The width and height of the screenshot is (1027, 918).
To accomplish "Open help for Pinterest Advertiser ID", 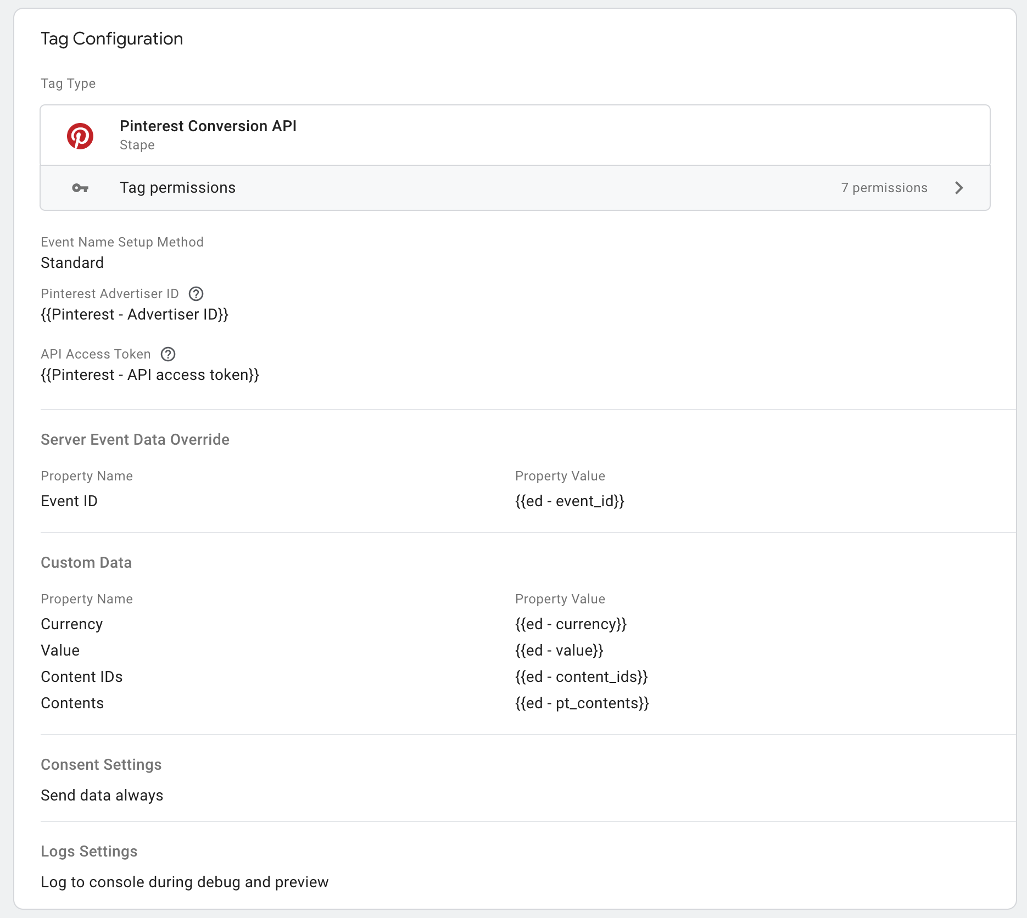I will click(x=196, y=294).
